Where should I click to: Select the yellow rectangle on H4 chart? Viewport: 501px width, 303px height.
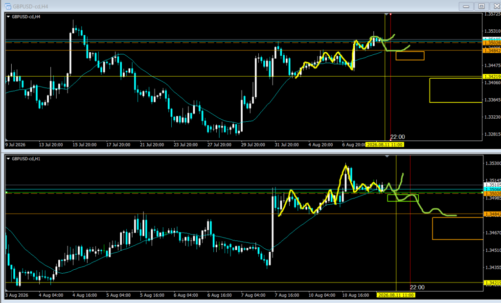click(x=455, y=90)
